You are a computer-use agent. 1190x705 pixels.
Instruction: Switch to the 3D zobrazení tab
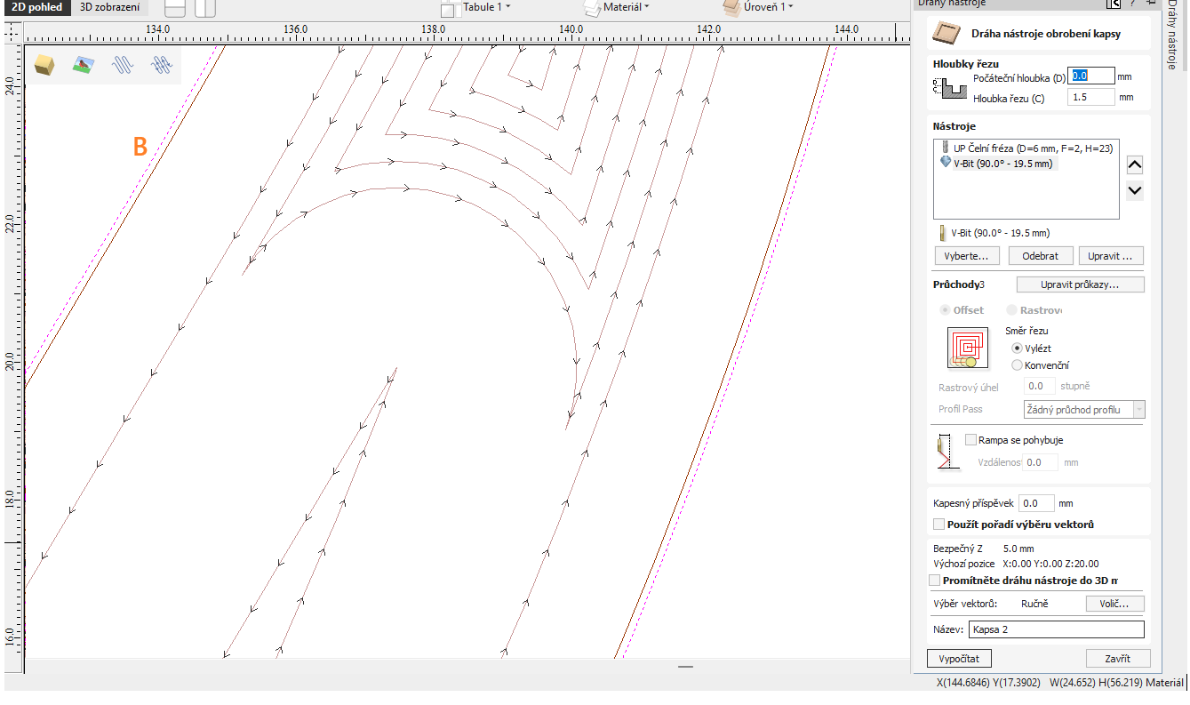pos(109,7)
